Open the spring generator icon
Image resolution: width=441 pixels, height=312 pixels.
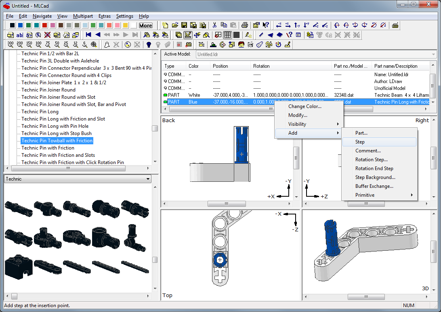tap(250, 44)
